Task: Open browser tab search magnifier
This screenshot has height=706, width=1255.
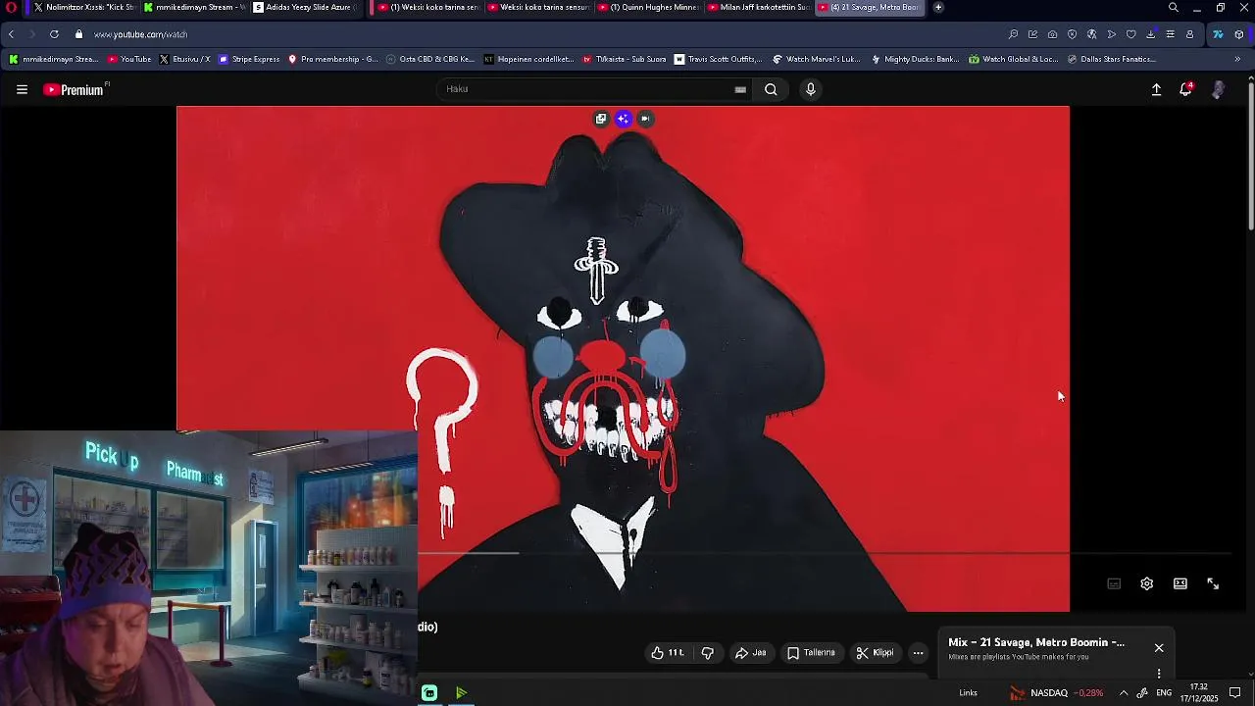Action: point(1173,7)
